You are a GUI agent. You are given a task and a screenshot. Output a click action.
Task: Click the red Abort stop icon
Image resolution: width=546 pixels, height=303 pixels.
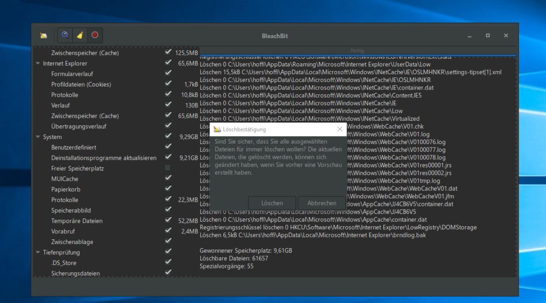(95, 36)
